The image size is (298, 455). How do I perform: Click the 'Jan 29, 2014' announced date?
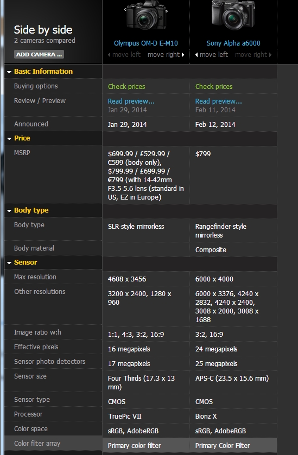127,125
